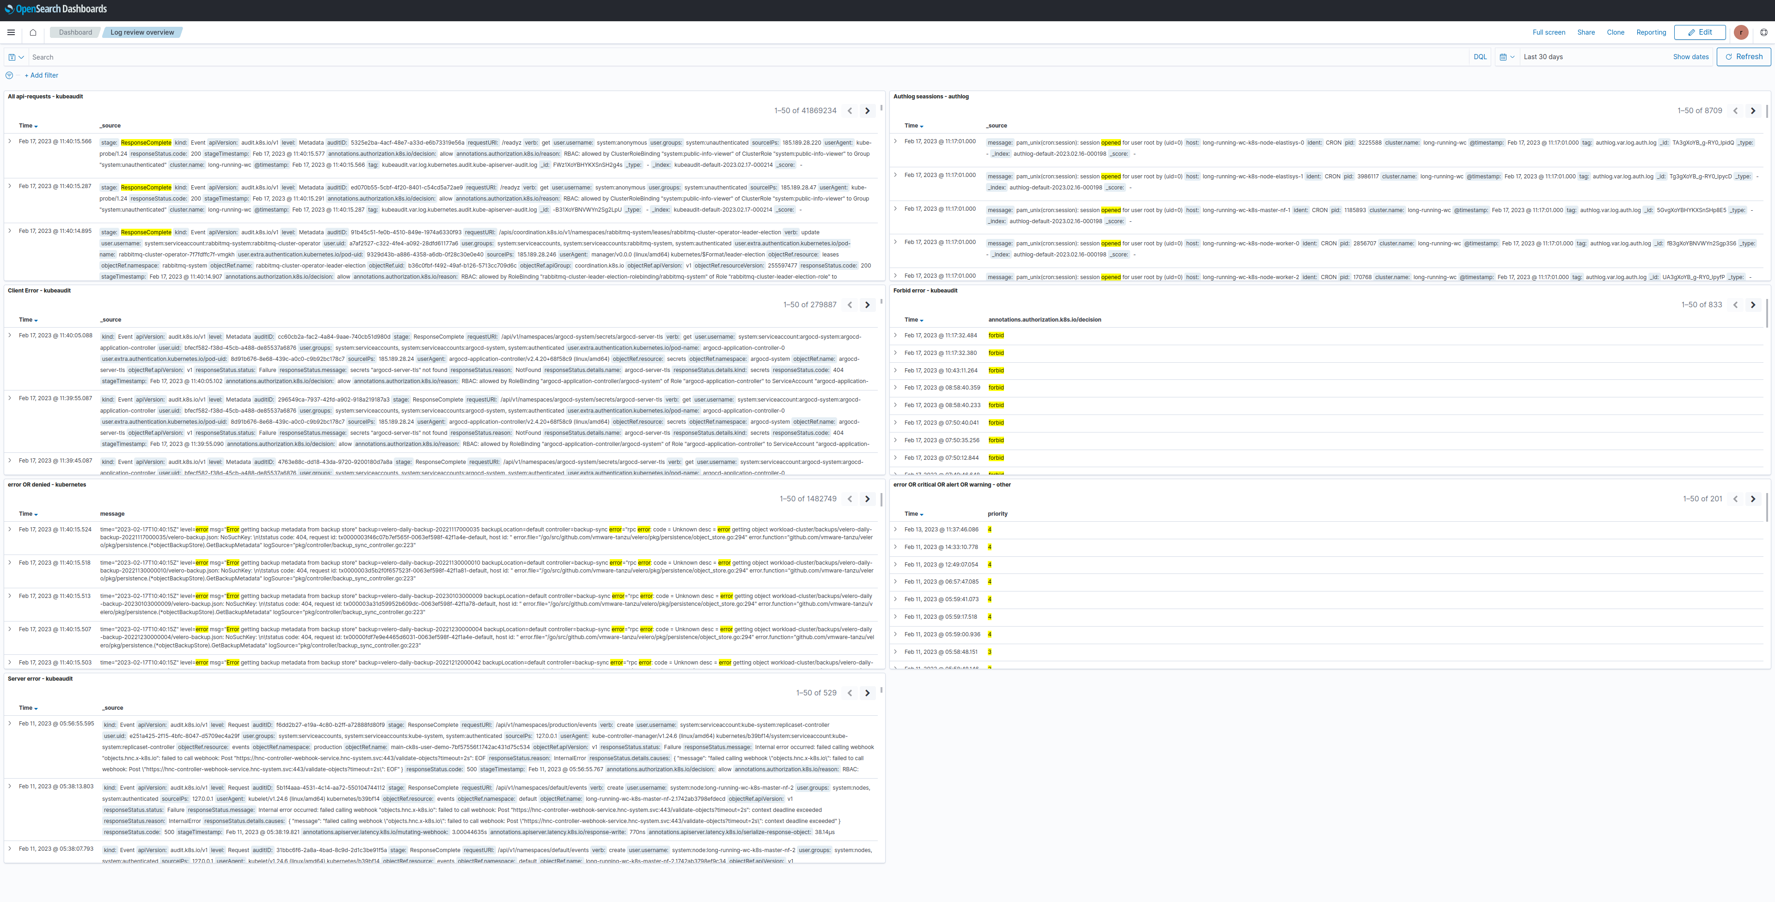This screenshot has height=902, width=1775.
Task: Click the Edit button
Action: click(x=1699, y=32)
